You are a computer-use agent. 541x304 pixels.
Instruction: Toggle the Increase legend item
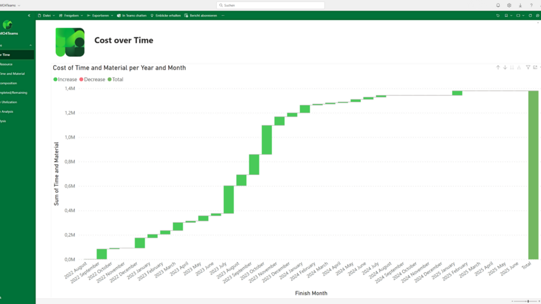point(65,80)
